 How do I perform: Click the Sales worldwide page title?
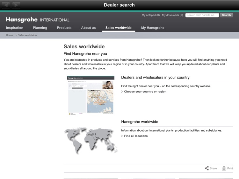coord(84,46)
